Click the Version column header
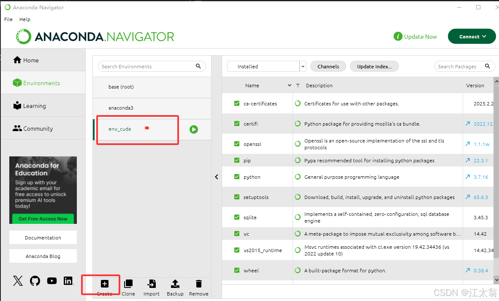499x301 pixels. [x=475, y=86]
